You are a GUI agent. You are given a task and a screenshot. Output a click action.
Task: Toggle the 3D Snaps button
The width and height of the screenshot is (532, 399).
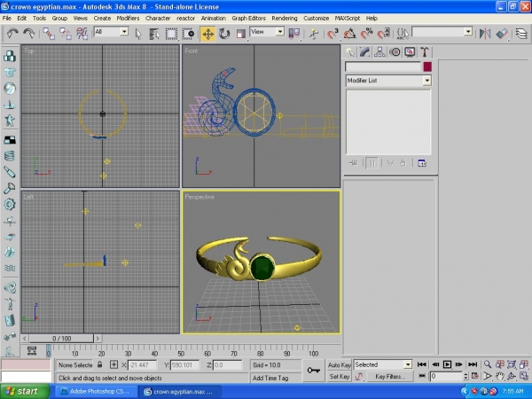click(332, 34)
